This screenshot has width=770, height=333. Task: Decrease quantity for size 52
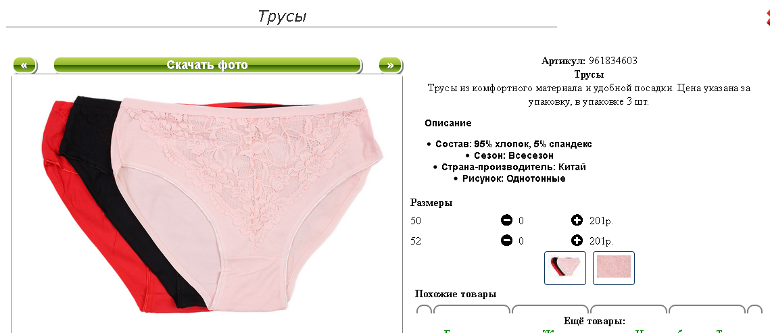[x=506, y=240]
